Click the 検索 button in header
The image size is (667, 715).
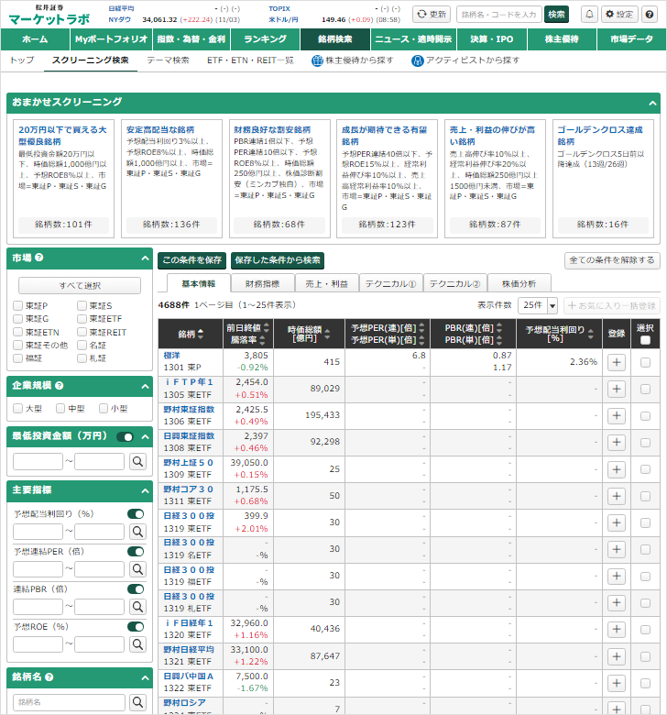click(x=556, y=14)
